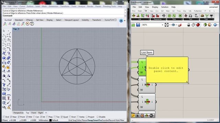Click the black Default layer color swatch

coord(51,120)
